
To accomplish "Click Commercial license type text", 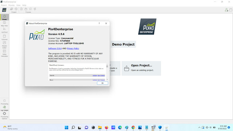I will [67, 38].
